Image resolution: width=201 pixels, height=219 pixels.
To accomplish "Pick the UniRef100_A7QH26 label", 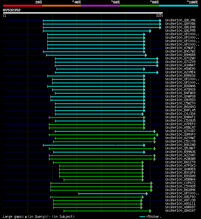I will [180, 89].
